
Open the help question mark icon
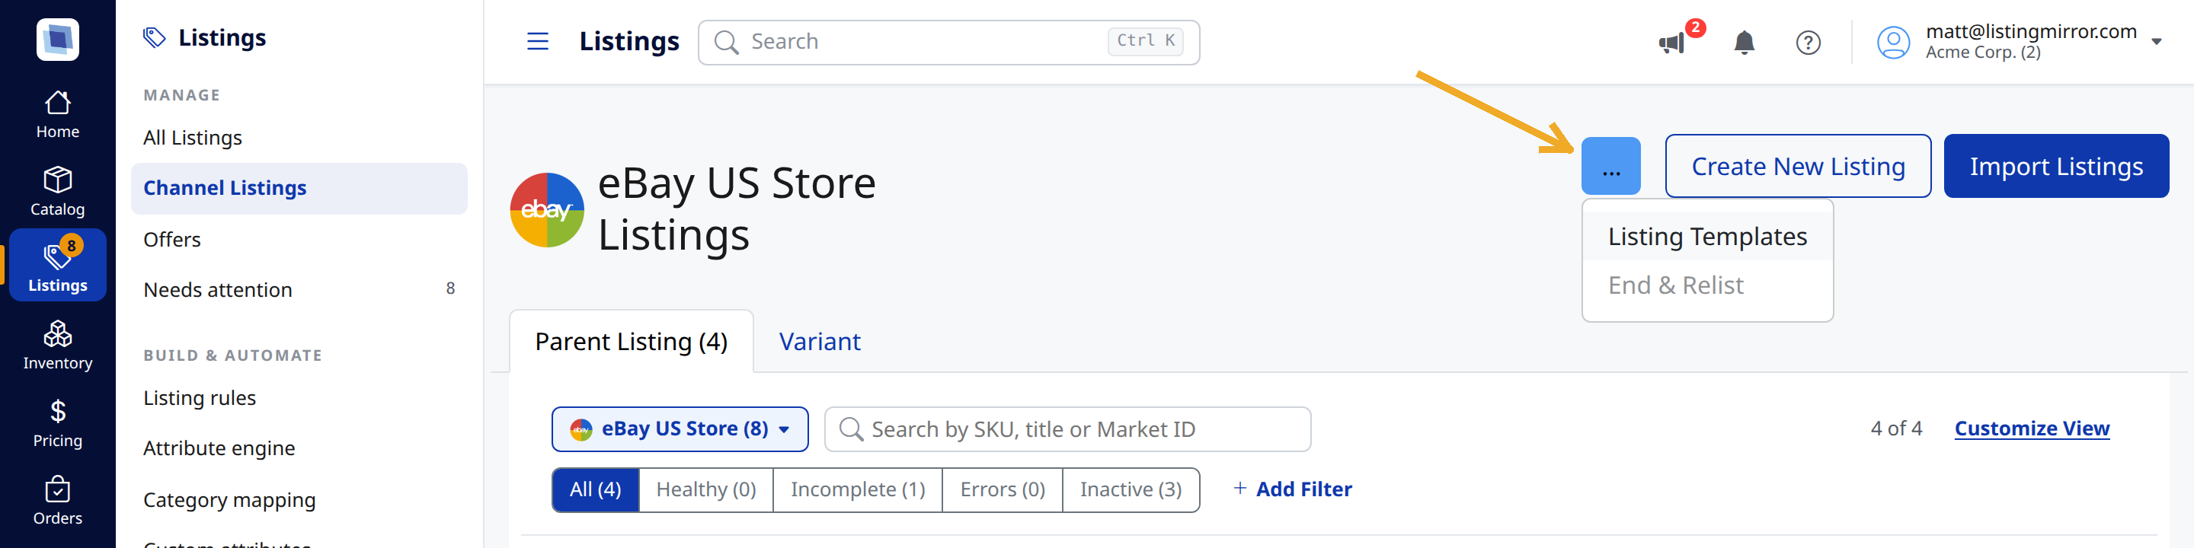pos(1807,42)
